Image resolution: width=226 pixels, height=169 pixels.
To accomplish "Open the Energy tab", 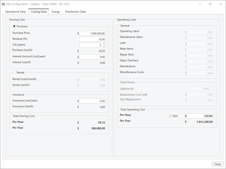I will click(55, 12).
